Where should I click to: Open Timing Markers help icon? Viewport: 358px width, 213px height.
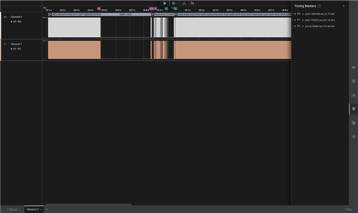coord(319,6)
